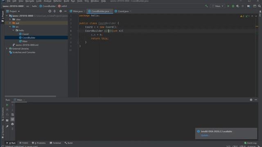Open the Analyze menu
The height and width of the screenshot is (147, 262).
47,1
